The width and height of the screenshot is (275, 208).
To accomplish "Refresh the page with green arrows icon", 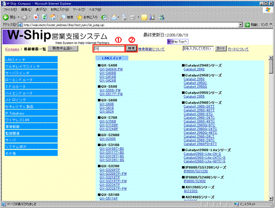I will click(x=44, y=17).
